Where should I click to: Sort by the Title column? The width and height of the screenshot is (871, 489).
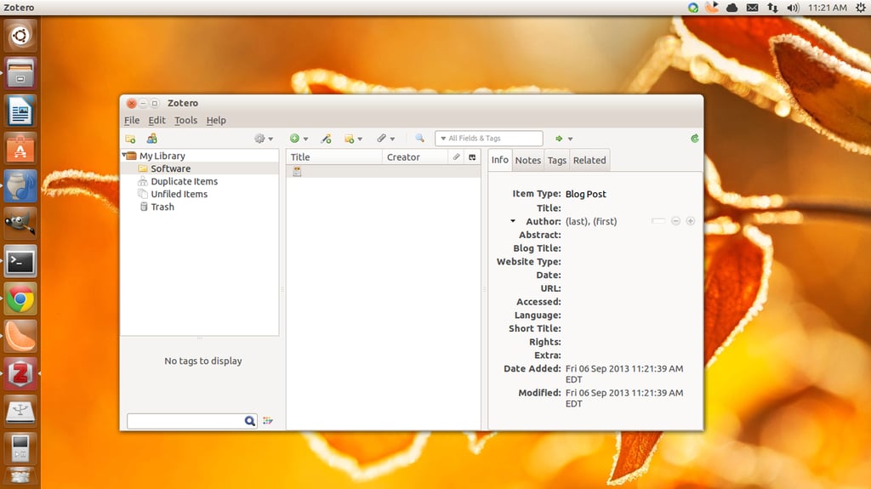334,157
